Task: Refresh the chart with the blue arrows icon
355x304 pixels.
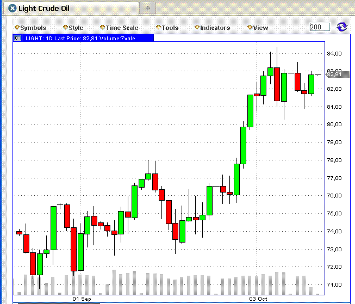Action: (x=342, y=27)
